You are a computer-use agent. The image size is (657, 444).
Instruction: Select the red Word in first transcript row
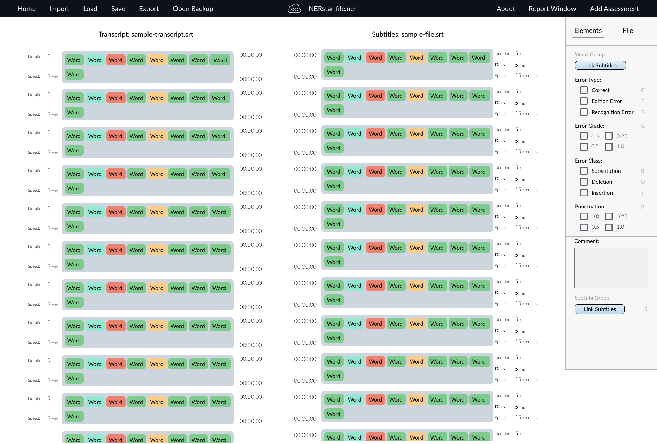click(x=116, y=60)
